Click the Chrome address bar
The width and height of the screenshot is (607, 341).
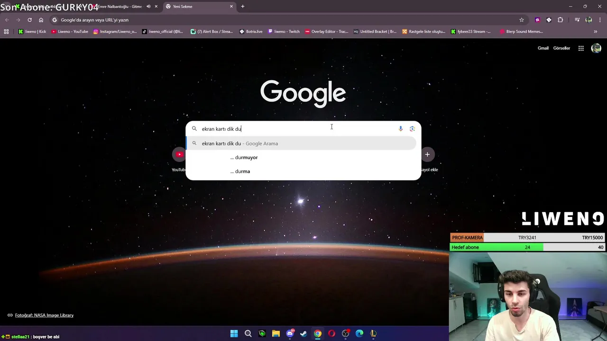(x=285, y=20)
